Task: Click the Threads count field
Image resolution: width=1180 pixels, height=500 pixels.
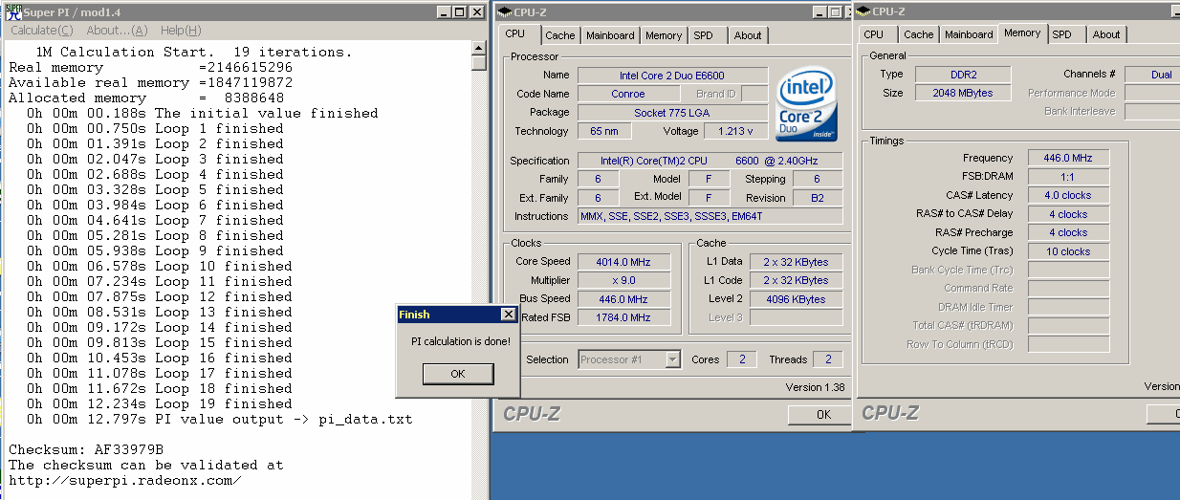Action: tap(828, 359)
